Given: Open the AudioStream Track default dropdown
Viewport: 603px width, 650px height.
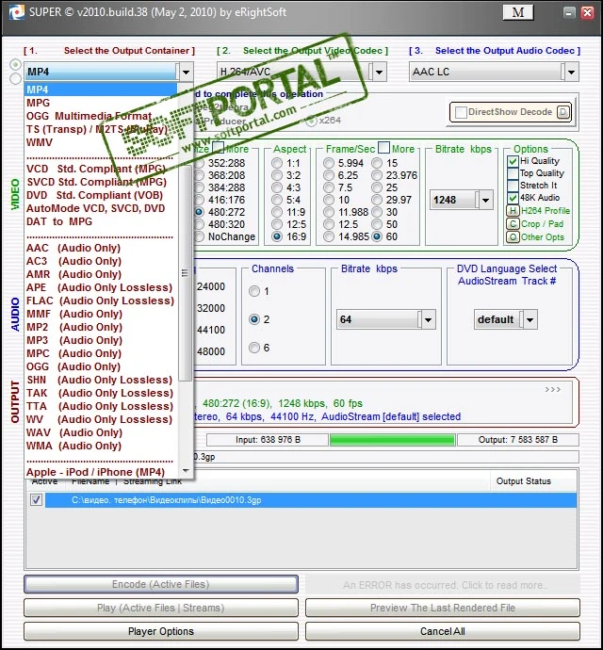Looking at the screenshot, I should tap(530, 320).
